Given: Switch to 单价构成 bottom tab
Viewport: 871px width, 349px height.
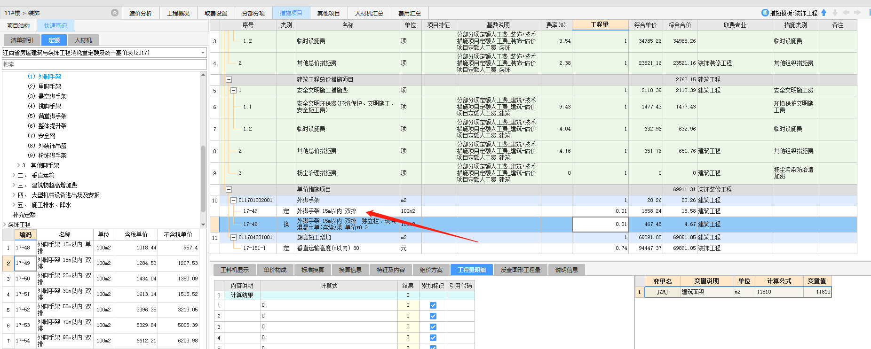Looking at the screenshot, I should [x=275, y=270].
